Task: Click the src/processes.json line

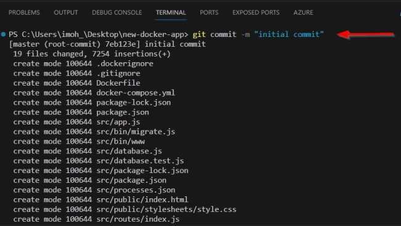Action: coord(94,190)
